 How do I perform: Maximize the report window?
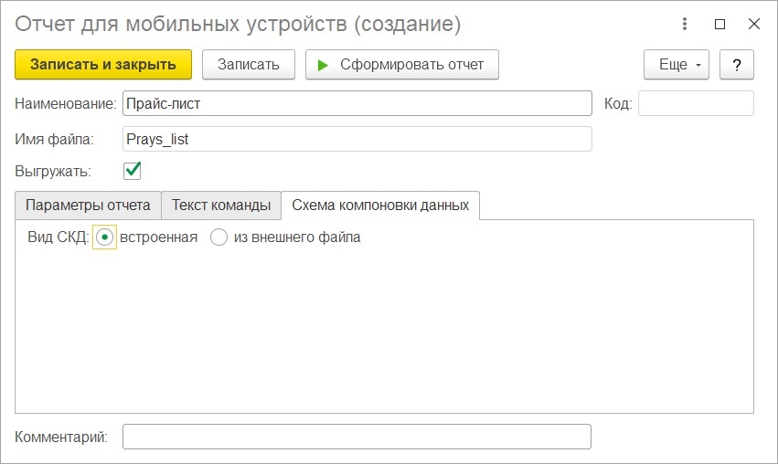click(720, 24)
